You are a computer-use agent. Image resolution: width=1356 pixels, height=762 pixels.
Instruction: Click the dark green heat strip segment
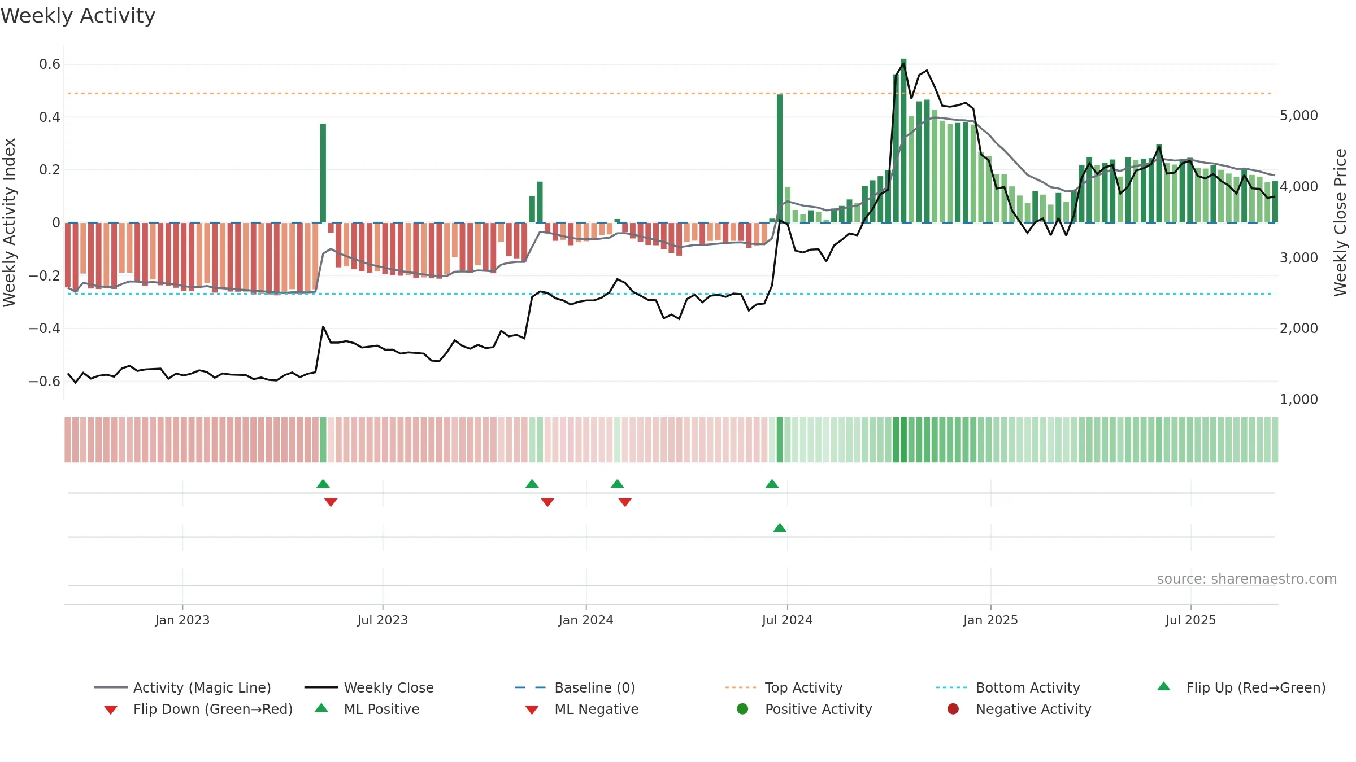click(x=903, y=440)
